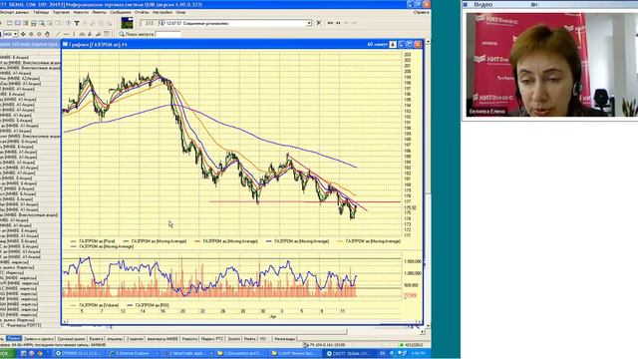Click the chart scroll left arrow
This screenshot has height=359, width=638.
(65, 322)
